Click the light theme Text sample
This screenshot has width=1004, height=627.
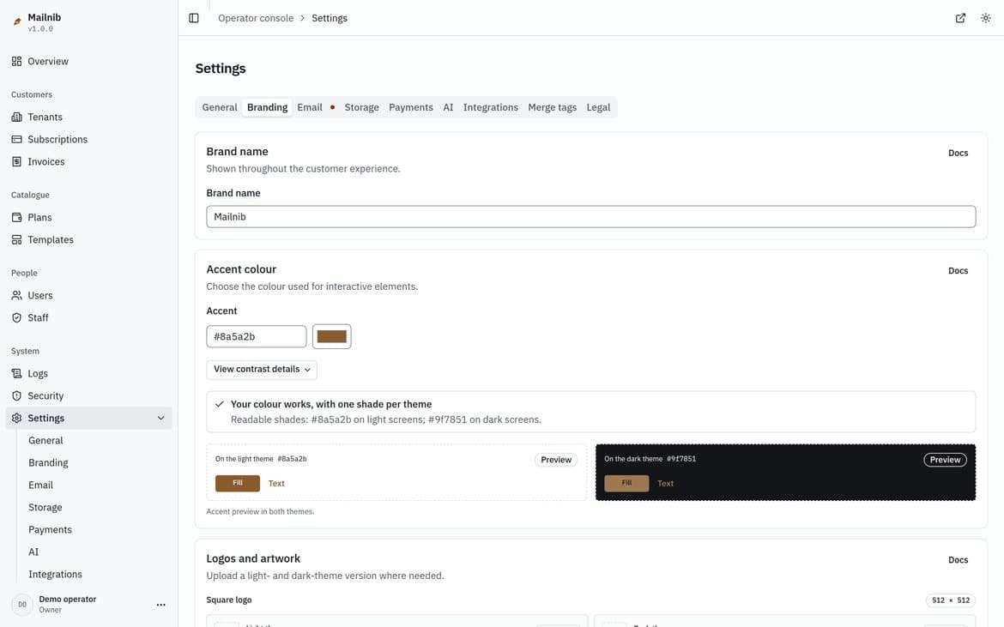coord(276,484)
